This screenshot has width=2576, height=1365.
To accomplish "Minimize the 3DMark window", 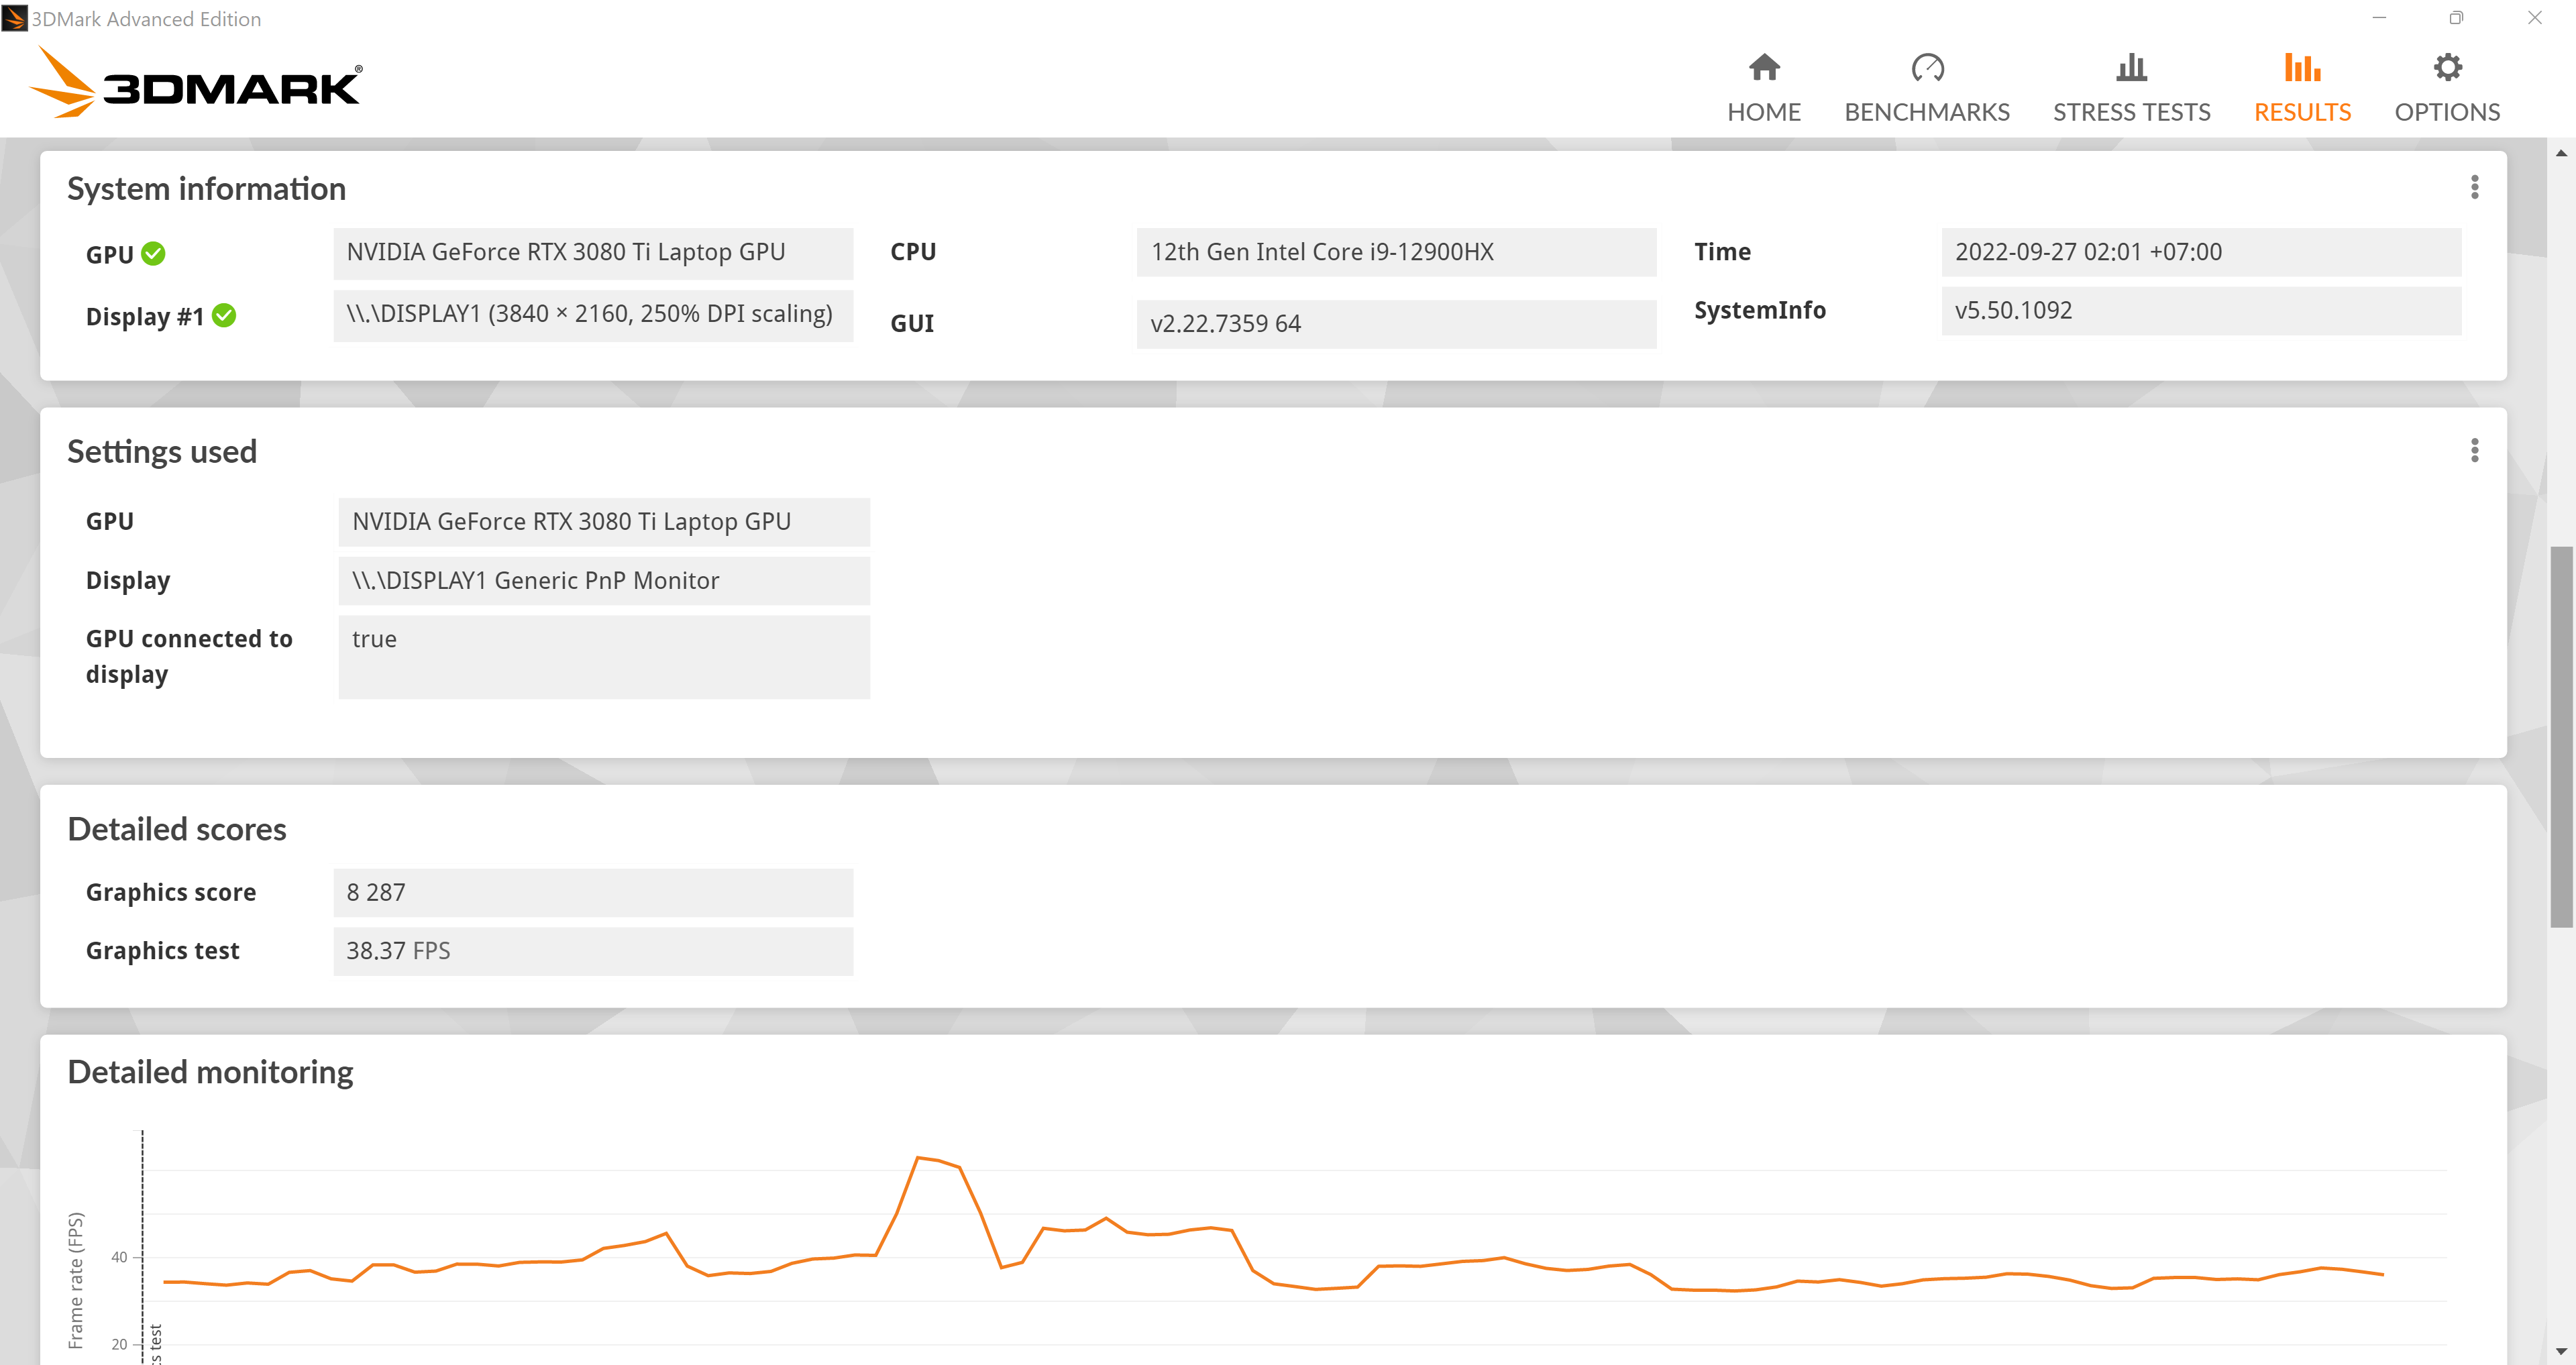I will [2379, 18].
